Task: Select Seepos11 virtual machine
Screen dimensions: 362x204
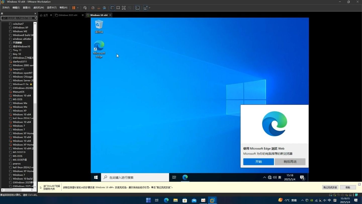Action: (x=18, y=69)
